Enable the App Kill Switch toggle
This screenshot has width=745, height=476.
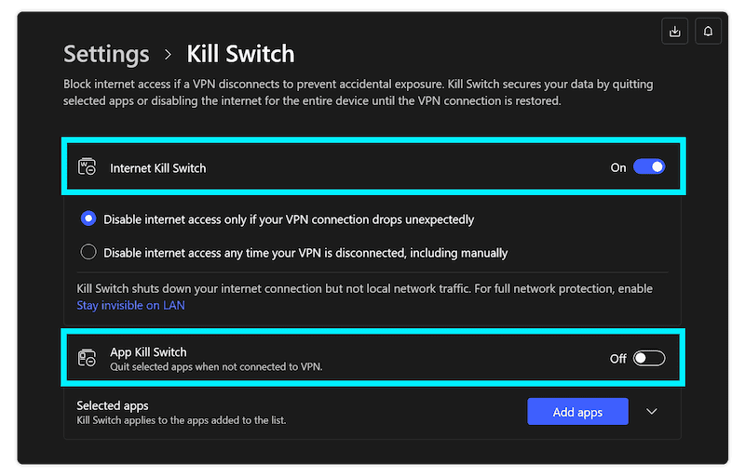pyautogui.click(x=649, y=358)
